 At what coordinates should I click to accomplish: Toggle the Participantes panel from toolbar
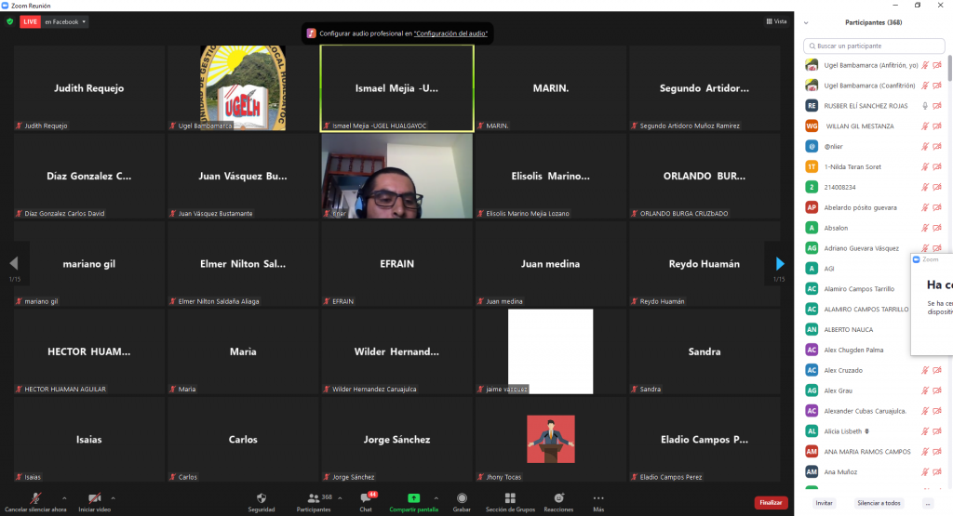313,499
